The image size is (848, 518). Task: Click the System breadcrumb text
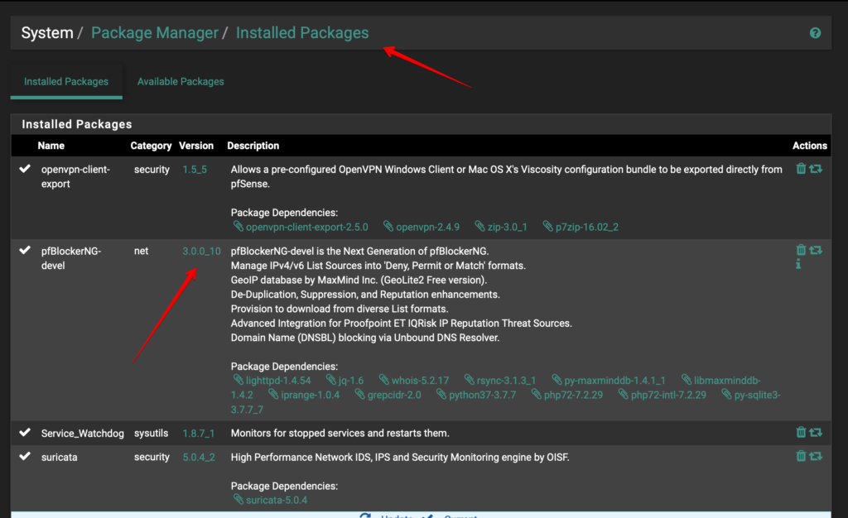47,33
